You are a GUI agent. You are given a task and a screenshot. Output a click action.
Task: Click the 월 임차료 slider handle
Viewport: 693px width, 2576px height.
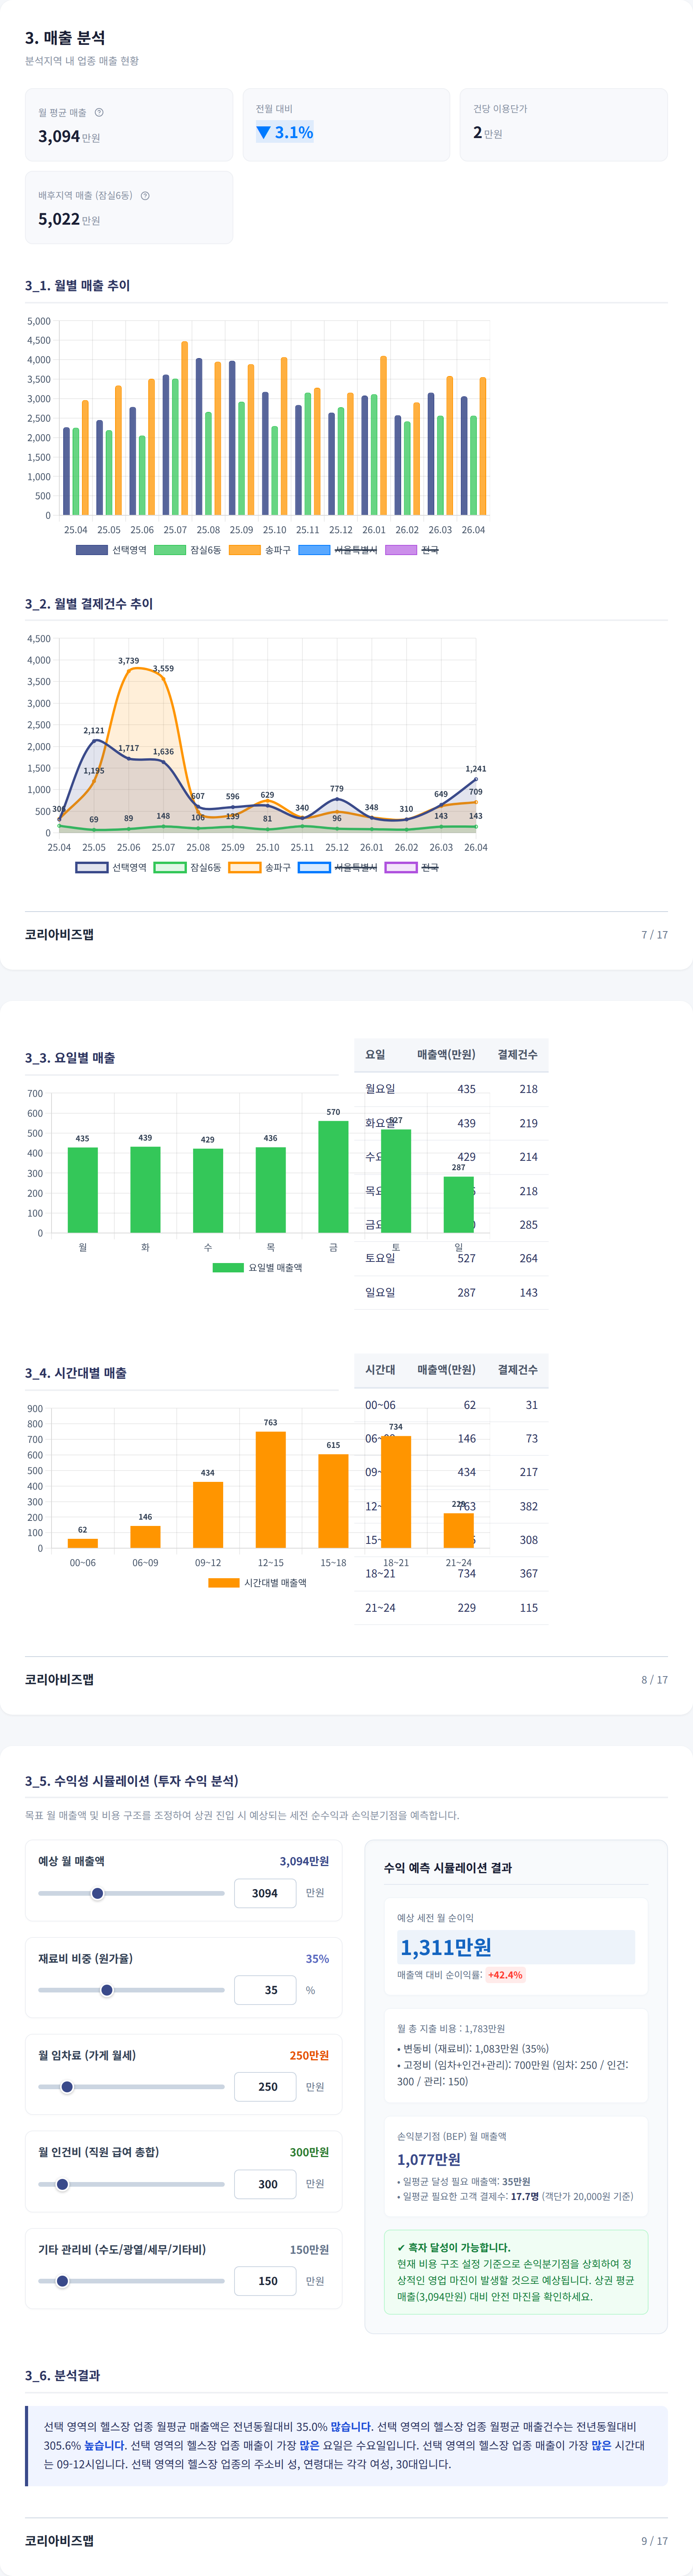pyautogui.click(x=67, y=2087)
